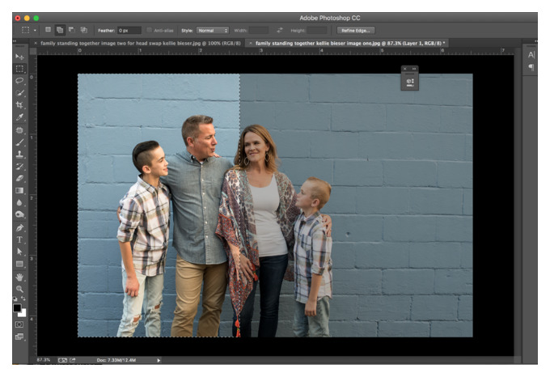Image resolution: width=550 pixels, height=377 pixels.
Task: Open status bar info menu arrow
Action: tap(159, 360)
